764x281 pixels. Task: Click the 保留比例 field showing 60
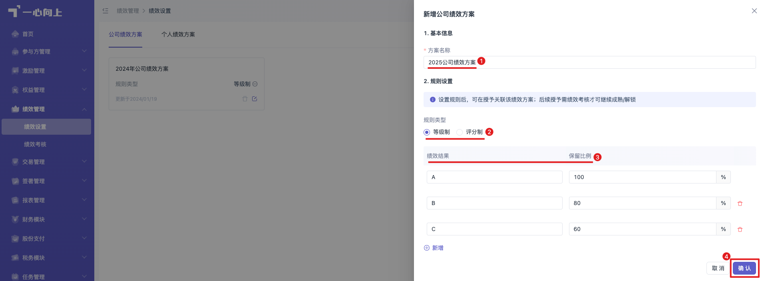click(x=643, y=229)
